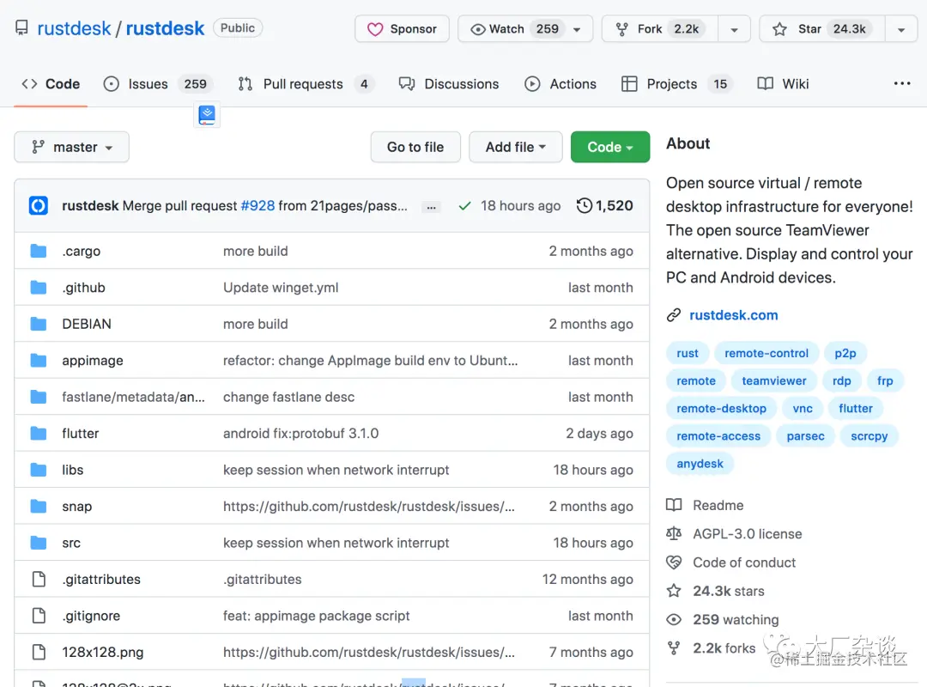Click commit message 'change fastlane desc'
This screenshot has height=687, width=927.
(x=288, y=397)
